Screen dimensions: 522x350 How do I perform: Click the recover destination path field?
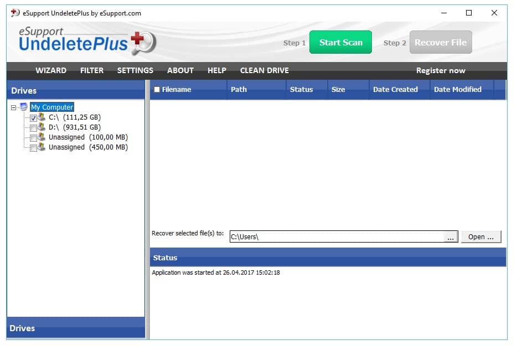(x=336, y=237)
